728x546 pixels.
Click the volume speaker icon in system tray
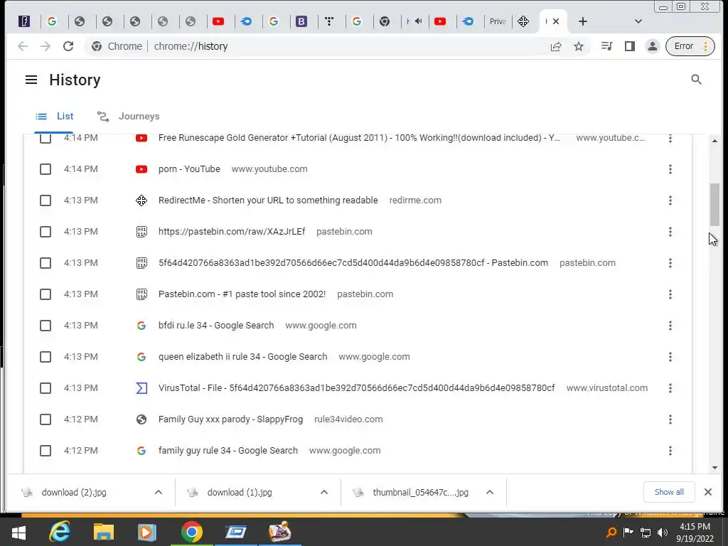point(663,532)
